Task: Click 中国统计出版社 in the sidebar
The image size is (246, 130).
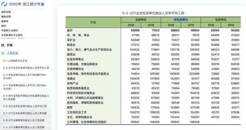Action: 9,31
